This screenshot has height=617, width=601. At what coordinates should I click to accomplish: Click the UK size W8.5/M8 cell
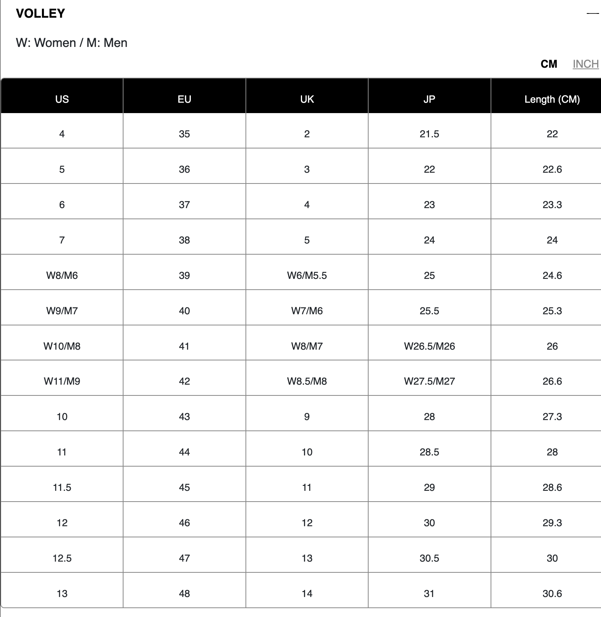point(307,381)
